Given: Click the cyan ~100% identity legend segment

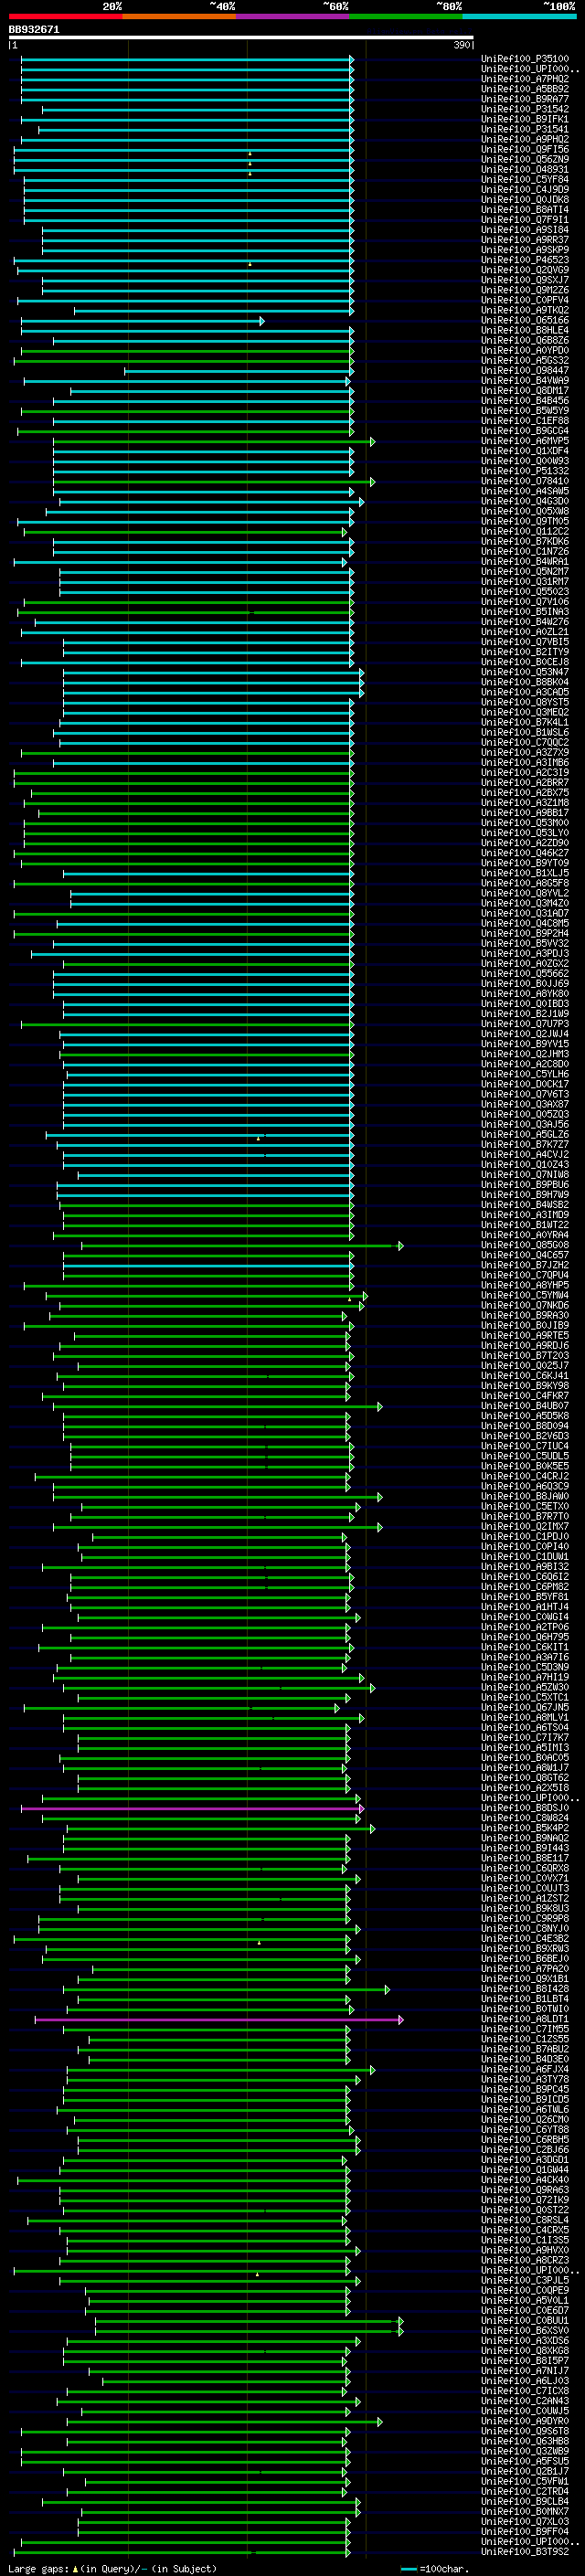Looking at the screenshot, I should pyautogui.click(x=519, y=16).
